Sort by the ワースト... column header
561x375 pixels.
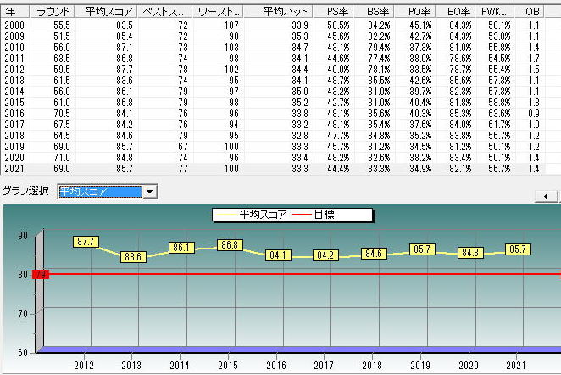click(x=218, y=12)
